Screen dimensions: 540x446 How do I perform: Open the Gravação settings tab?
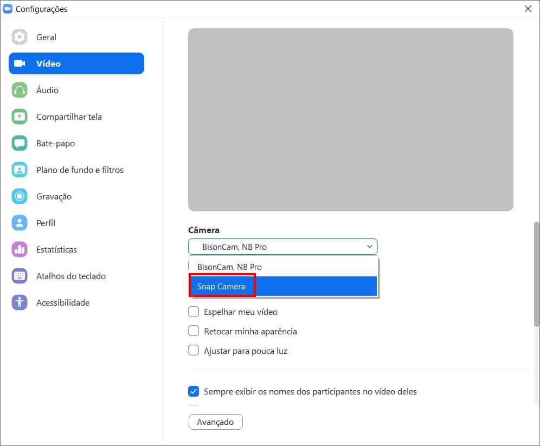pos(54,197)
